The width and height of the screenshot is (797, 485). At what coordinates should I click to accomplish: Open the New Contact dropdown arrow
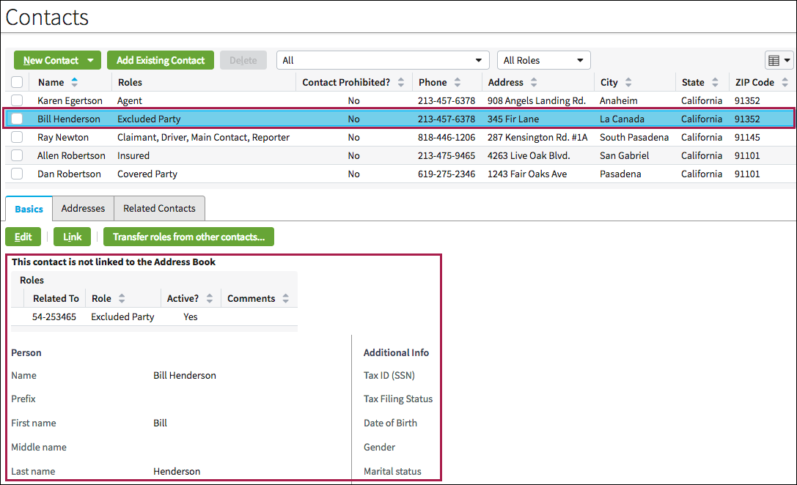tap(91, 60)
